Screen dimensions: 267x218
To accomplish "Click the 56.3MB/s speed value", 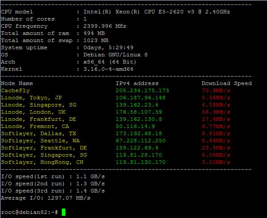I will point(216,112).
